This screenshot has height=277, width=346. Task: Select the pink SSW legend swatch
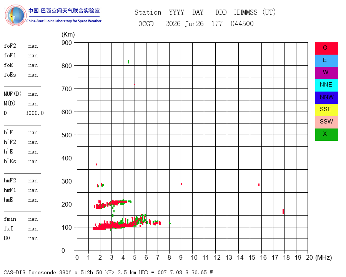(326, 122)
